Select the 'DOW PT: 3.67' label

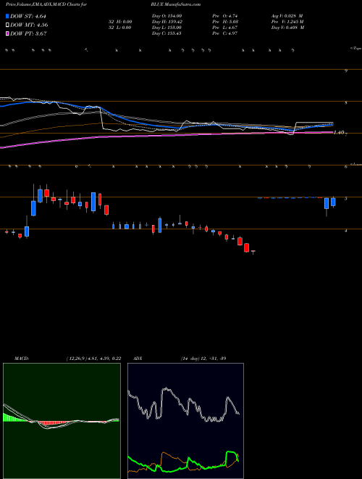[28, 33]
